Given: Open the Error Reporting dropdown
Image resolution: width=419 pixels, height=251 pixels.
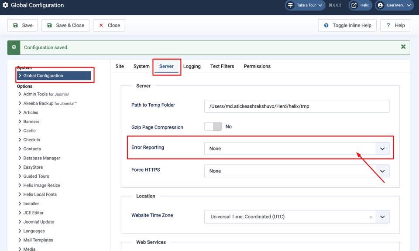Looking at the screenshot, I should pyautogui.click(x=297, y=149).
